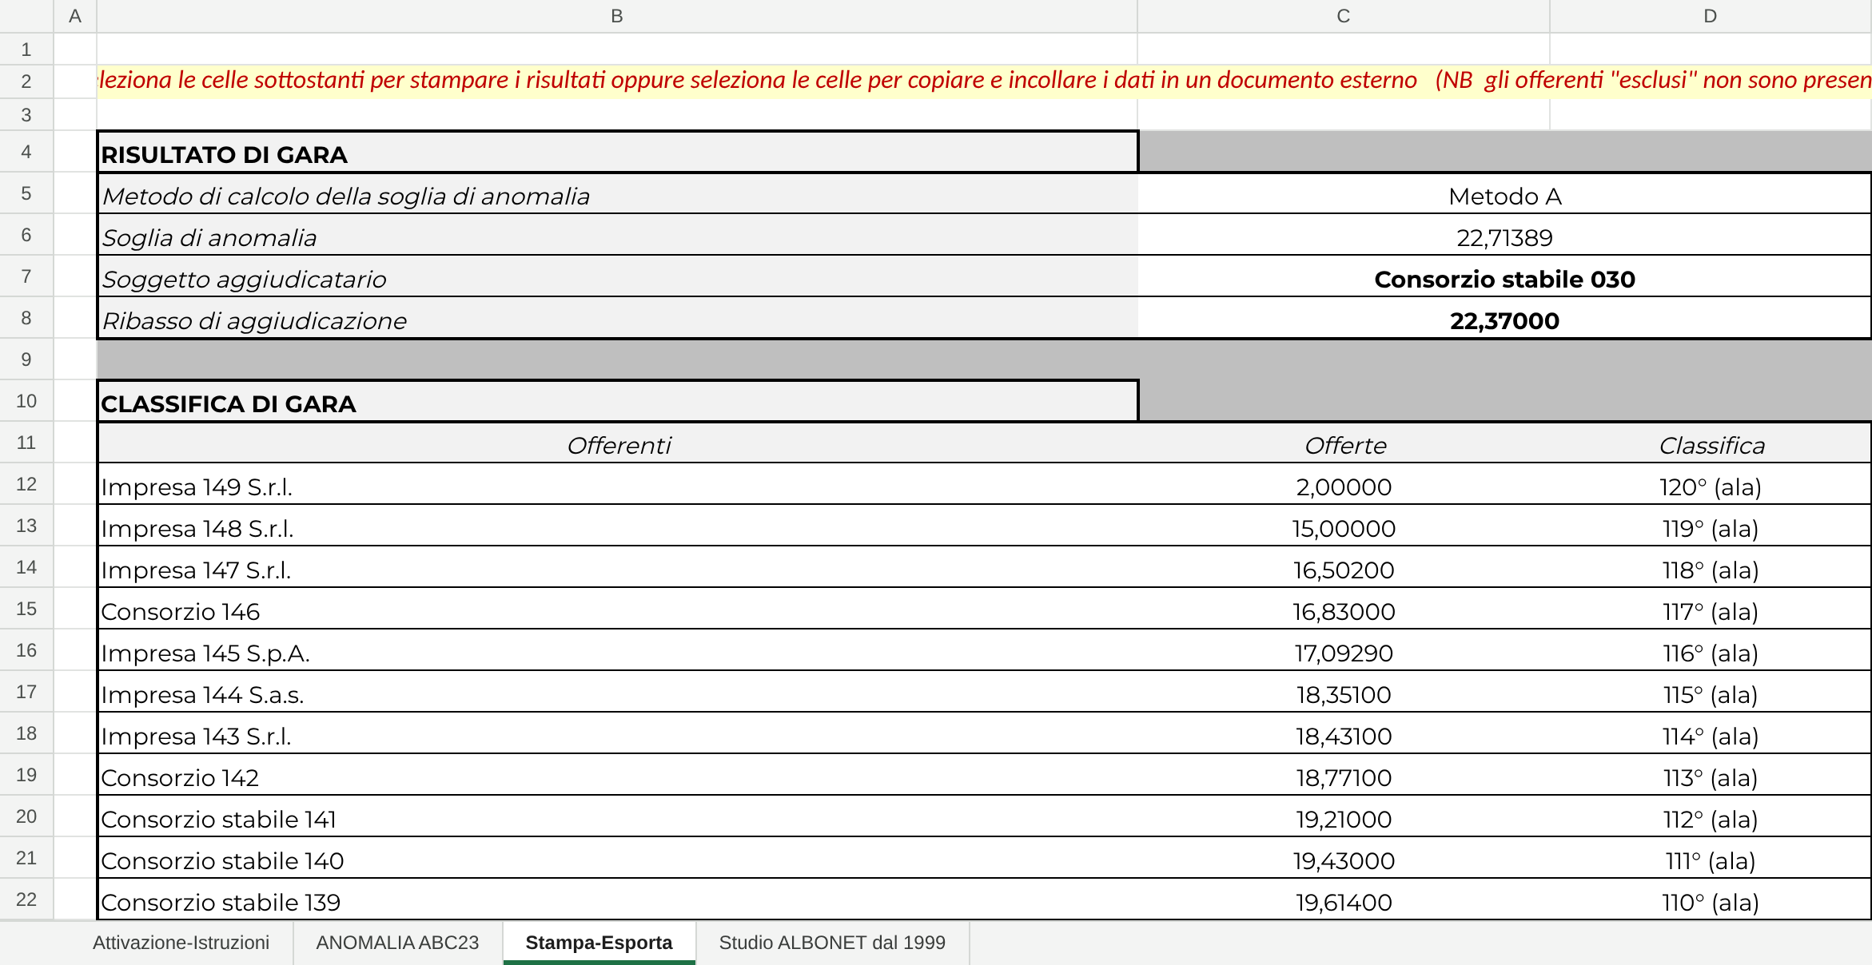Select row 22 header
The width and height of the screenshot is (1872, 965).
26,899
